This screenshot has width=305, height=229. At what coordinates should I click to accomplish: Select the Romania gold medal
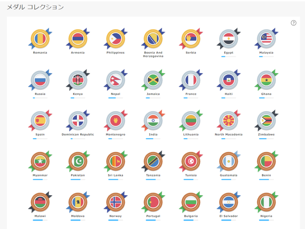40,39
